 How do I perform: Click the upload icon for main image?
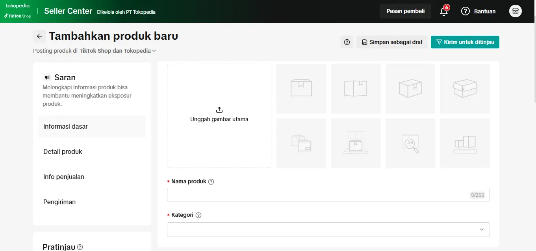[219, 110]
